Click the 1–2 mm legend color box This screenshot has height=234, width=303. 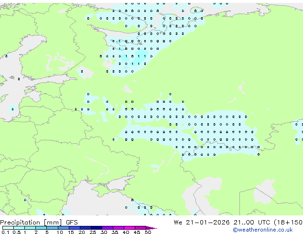(x=30, y=228)
